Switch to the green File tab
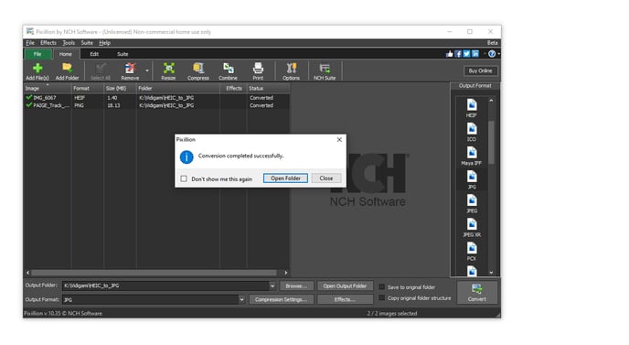This screenshot has height=345, width=629. 37,54
